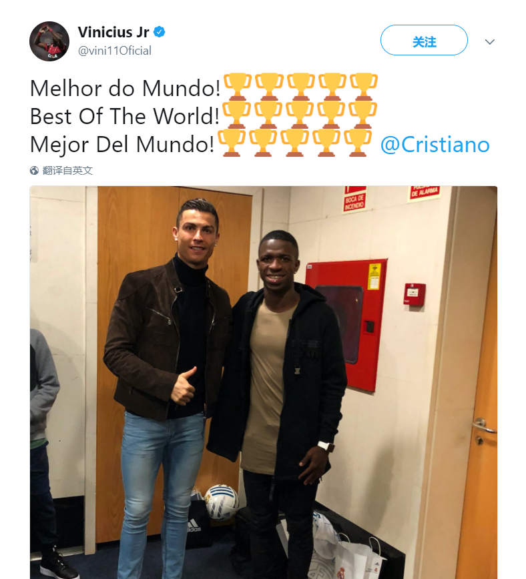Click the Mejor Del Mundo! text line
Screen dimensions: 526x579
tap(122, 144)
